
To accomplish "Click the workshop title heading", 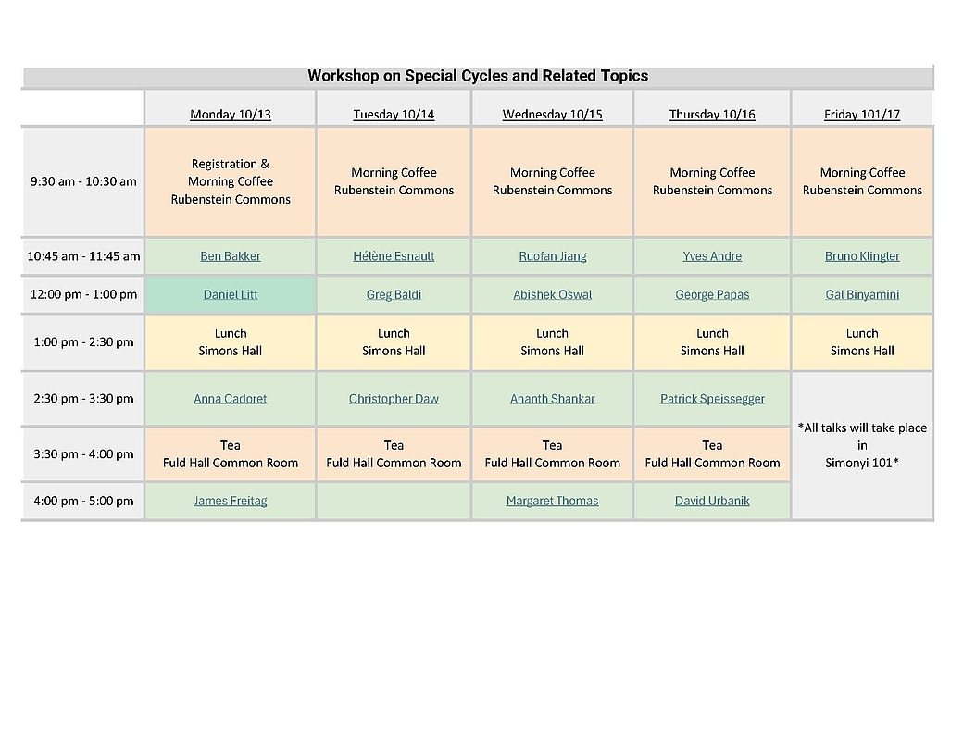I will pyautogui.click(x=478, y=76).
